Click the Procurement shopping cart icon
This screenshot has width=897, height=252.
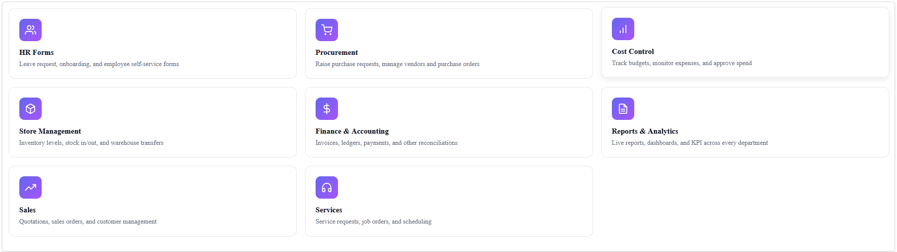(327, 30)
